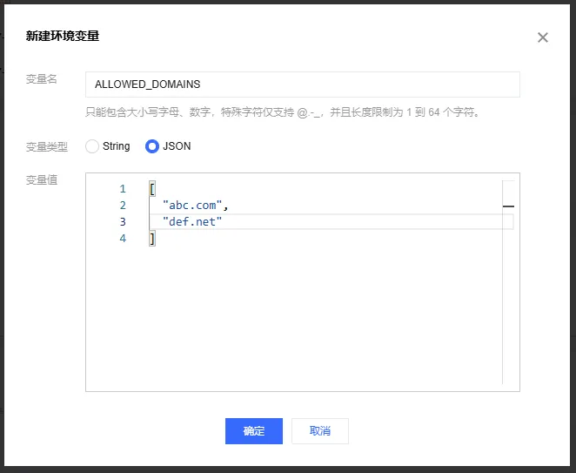Click line number 2 in the editor gutter
Screen dimensions: 576x473
click(x=123, y=206)
